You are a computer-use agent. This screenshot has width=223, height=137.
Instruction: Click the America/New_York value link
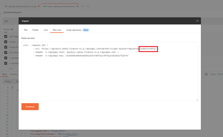(x=68, y=134)
